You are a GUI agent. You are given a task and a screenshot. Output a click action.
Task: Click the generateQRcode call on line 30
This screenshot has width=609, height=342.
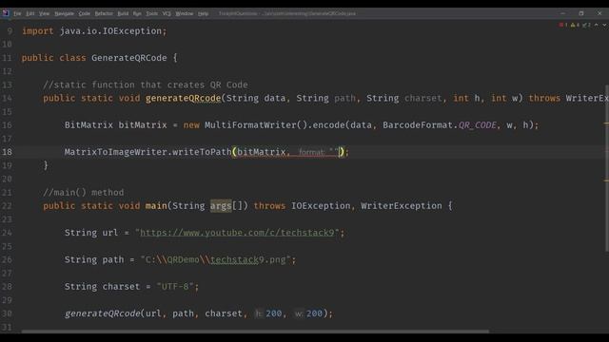(x=102, y=313)
